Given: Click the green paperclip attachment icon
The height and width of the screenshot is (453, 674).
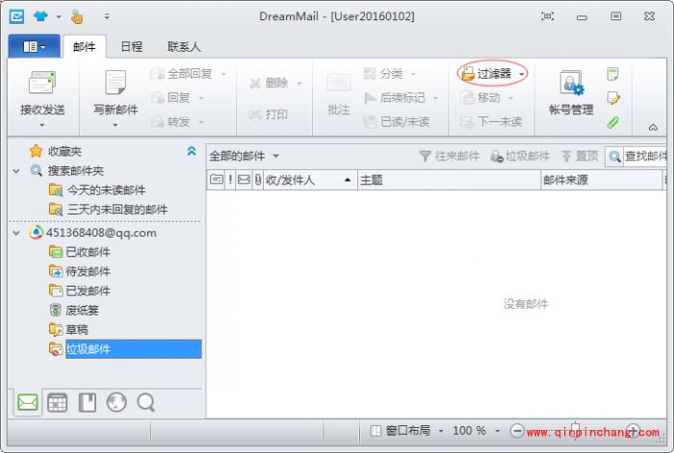Looking at the screenshot, I should pyautogui.click(x=613, y=123).
